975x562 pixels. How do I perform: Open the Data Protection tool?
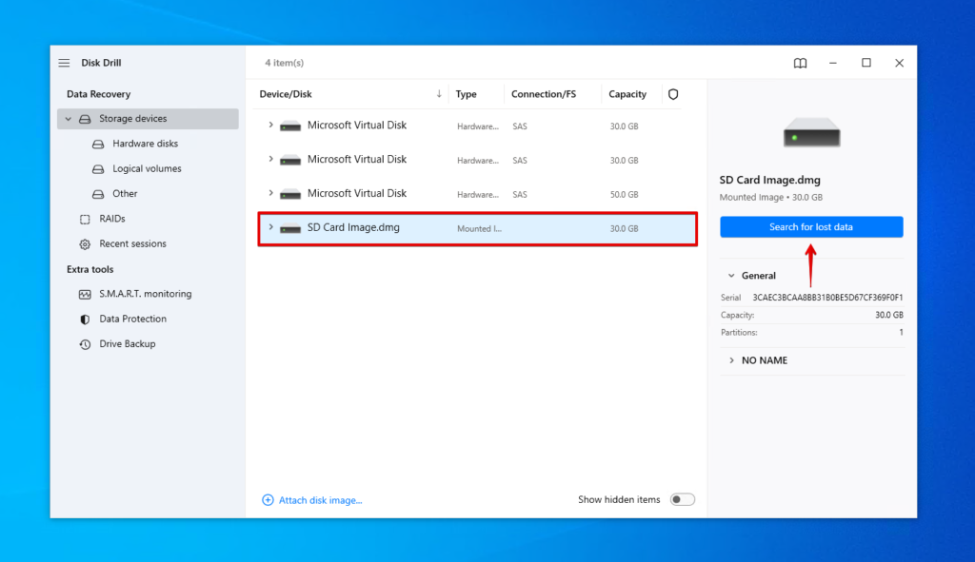(x=133, y=319)
